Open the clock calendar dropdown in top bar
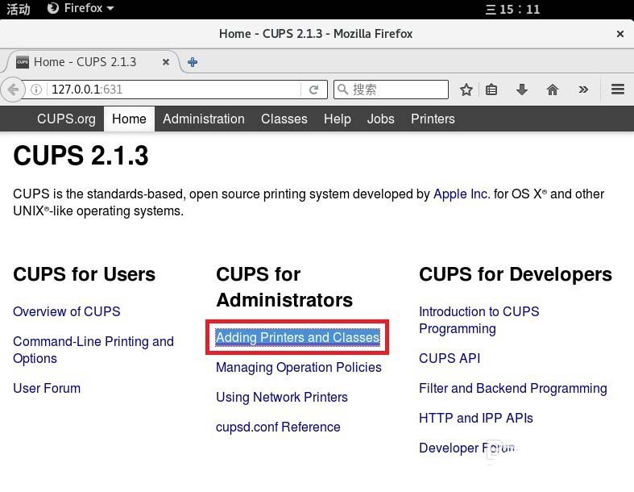The height and width of the screenshot is (492, 634). click(x=514, y=9)
